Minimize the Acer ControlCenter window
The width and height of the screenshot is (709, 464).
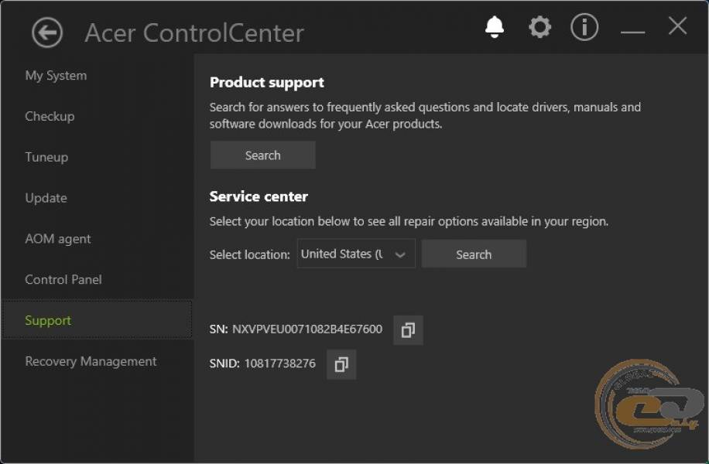pyautogui.click(x=632, y=32)
